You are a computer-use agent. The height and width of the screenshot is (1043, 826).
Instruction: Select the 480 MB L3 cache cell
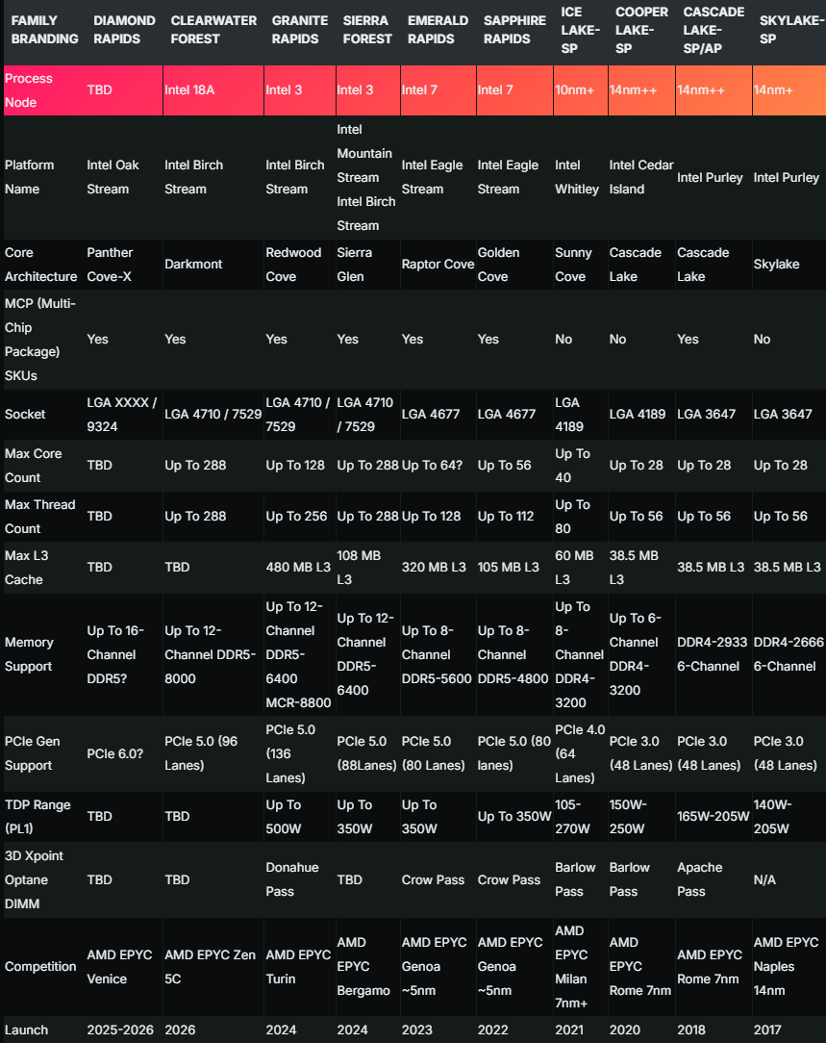click(x=300, y=568)
